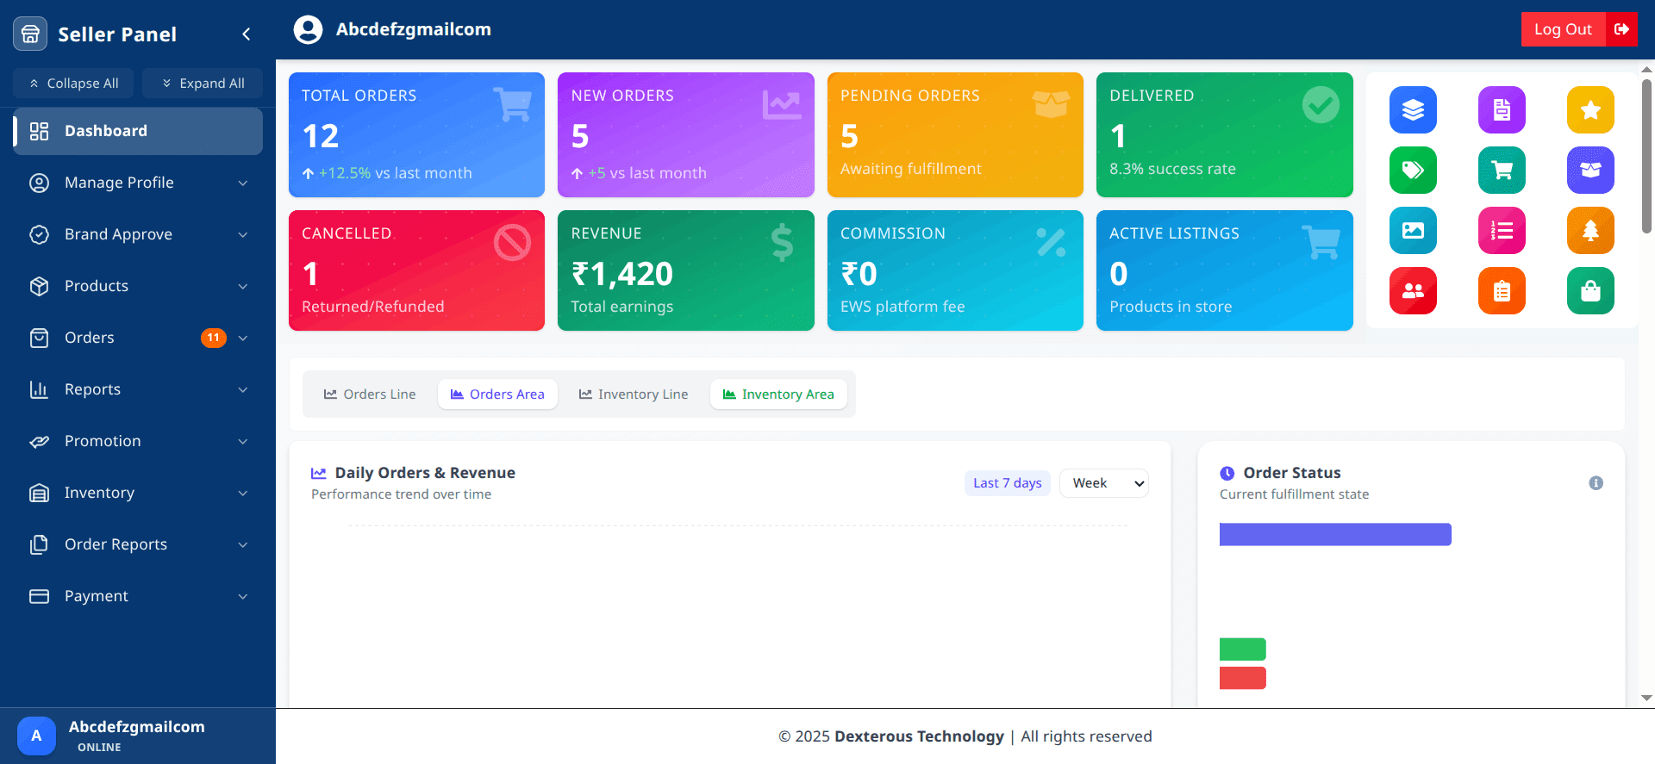Expand the Products submenu chevron

(243, 286)
